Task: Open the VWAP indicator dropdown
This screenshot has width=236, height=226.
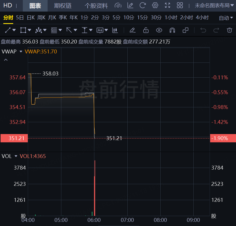Action: (x=21, y=51)
